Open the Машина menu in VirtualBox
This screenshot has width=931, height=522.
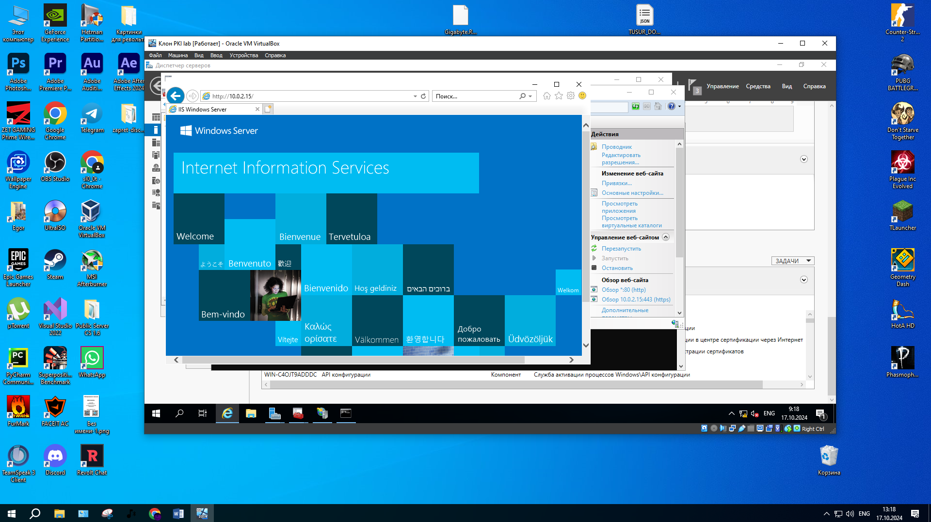[178, 55]
